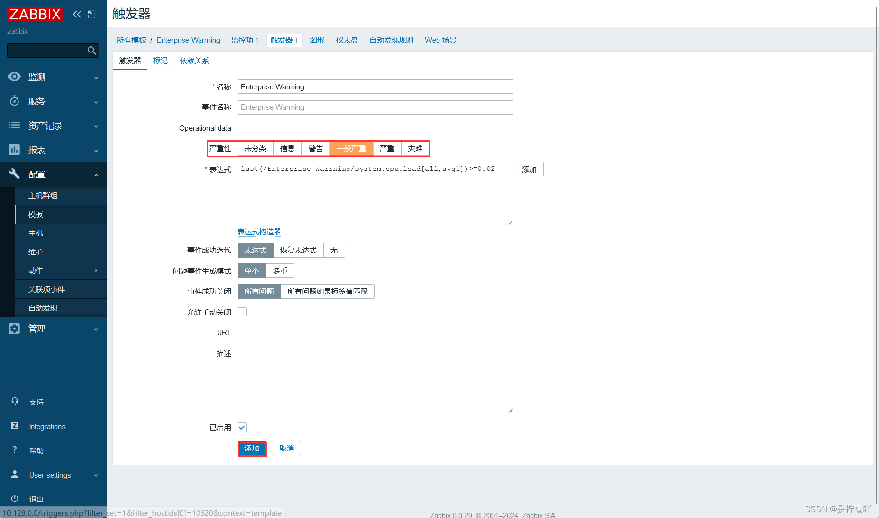This screenshot has height=518, width=879.
Task: Open the 监控项 tab in breadcrumb
Action: pyautogui.click(x=245, y=40)
